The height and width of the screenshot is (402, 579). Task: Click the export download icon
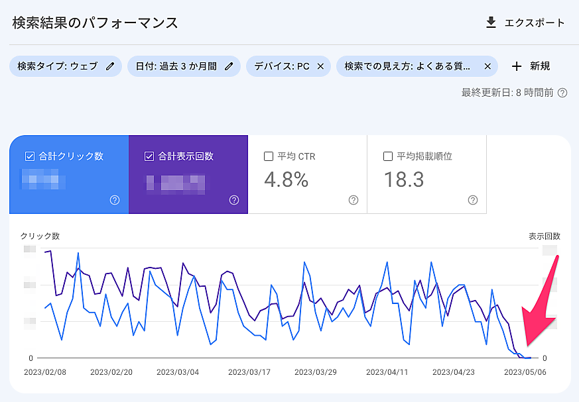[491, 23]
